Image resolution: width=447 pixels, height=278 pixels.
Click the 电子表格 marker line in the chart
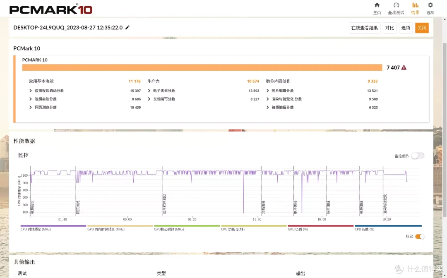coord(293,191)
